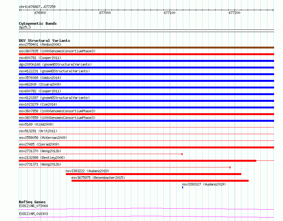Open esv2132988 (Bentley2008) variant

tap(42, 158)
